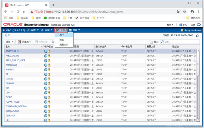Viewport: 204px width, 128px height.
Task: Click the strong.oracle.com host link
Action: pyautogui.click(x=193, y=30)
